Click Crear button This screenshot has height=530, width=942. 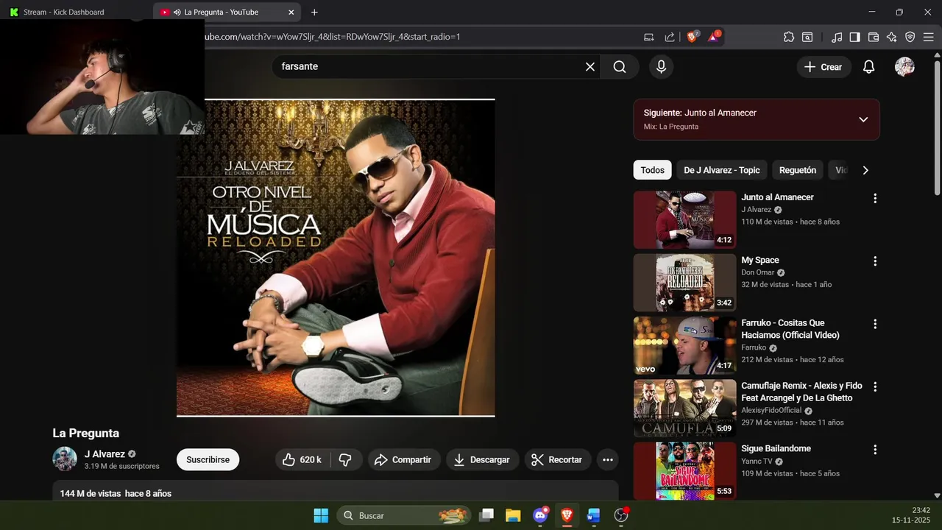click(x=824, y=67)
